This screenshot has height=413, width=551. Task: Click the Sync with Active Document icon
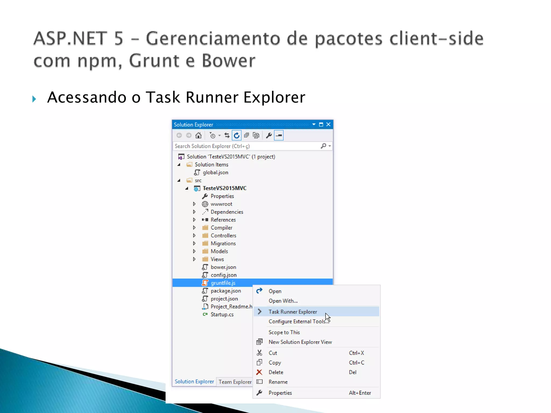[227, 136]
